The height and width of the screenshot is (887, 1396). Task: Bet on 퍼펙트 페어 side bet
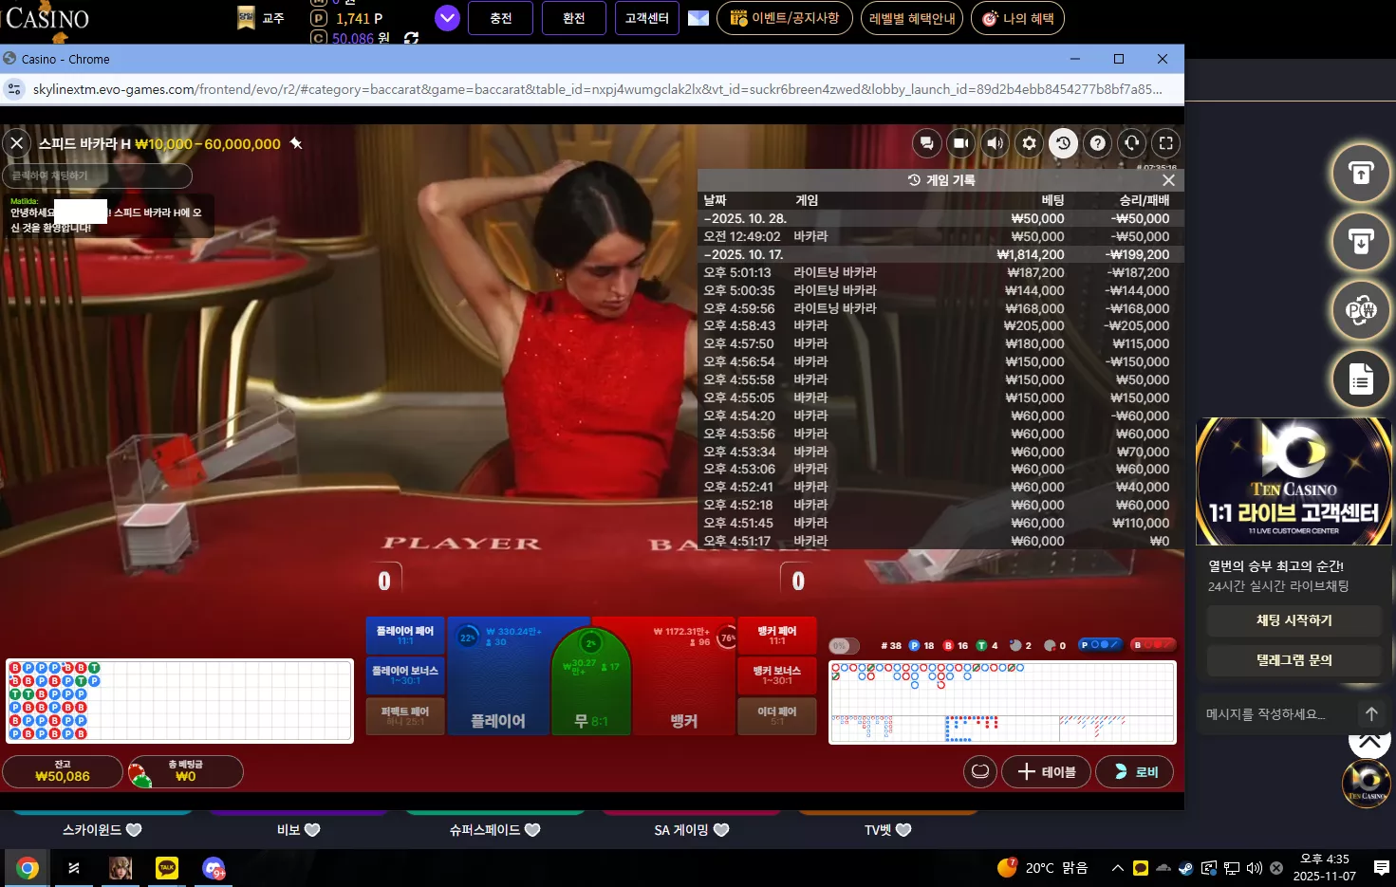[404, 715]
